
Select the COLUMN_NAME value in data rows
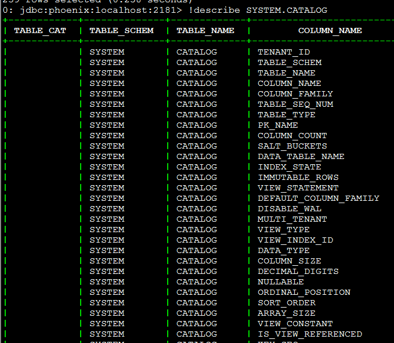[x=290, y=84]
